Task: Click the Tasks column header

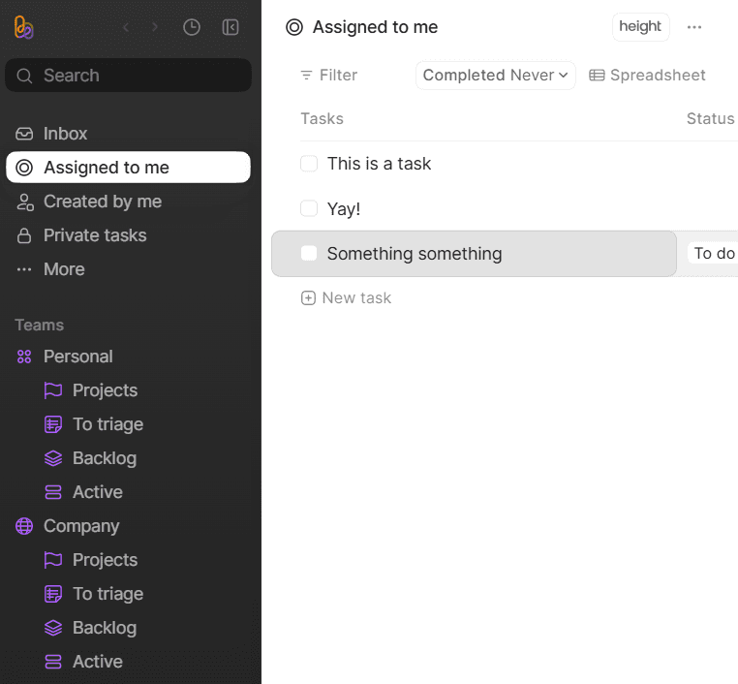Action: point(322,118)
